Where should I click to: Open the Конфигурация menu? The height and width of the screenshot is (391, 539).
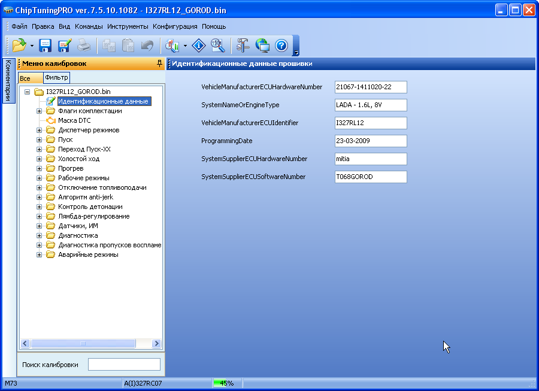click(175, 26)
